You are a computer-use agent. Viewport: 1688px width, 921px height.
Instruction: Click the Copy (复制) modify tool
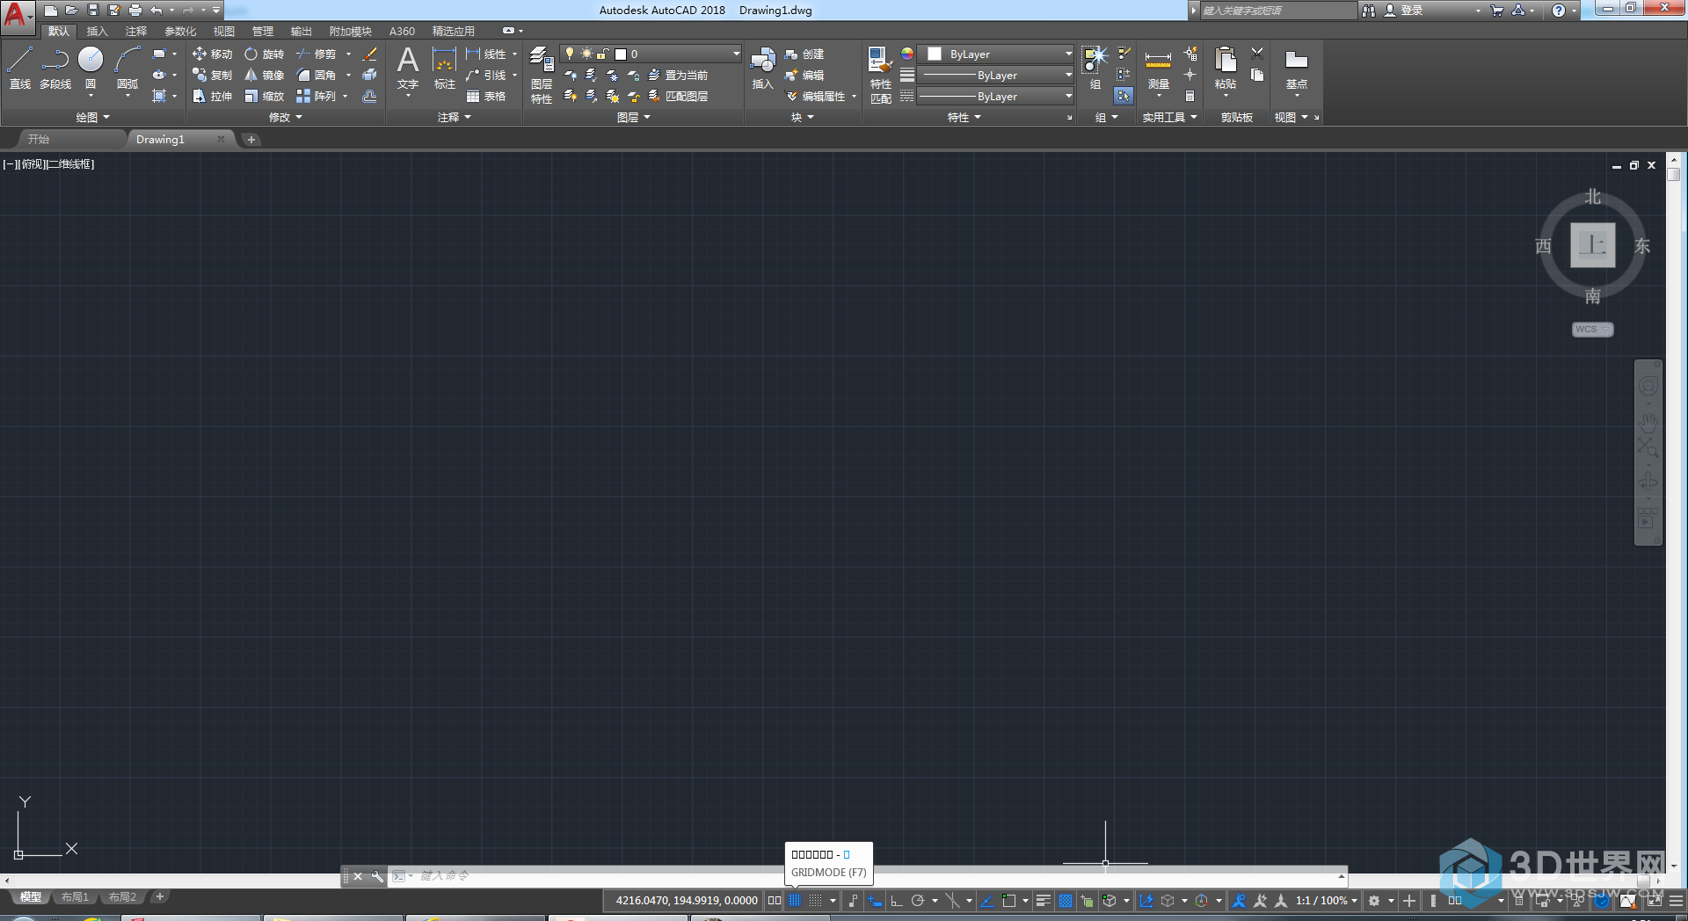coord(212,76)
